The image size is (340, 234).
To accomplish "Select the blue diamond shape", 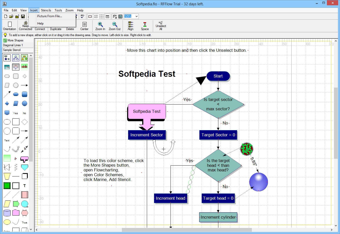I will pyautogui.click(x=7, y=103).
